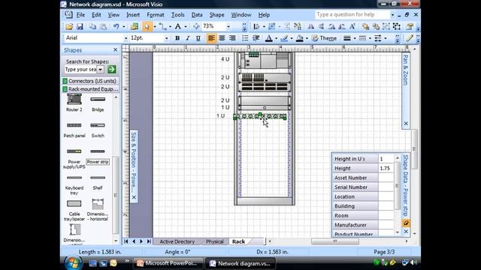Click the Fill Color bucket swatch
This screenshot has width=481, height=270.
pos(300,38)
